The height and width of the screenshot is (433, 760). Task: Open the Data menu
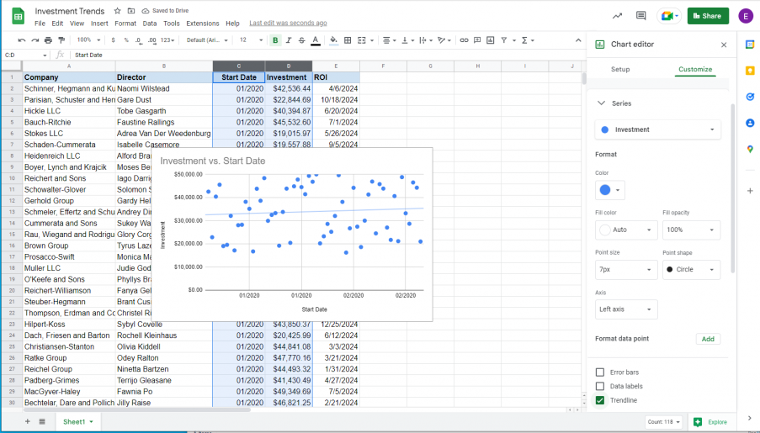click(149, 24)
